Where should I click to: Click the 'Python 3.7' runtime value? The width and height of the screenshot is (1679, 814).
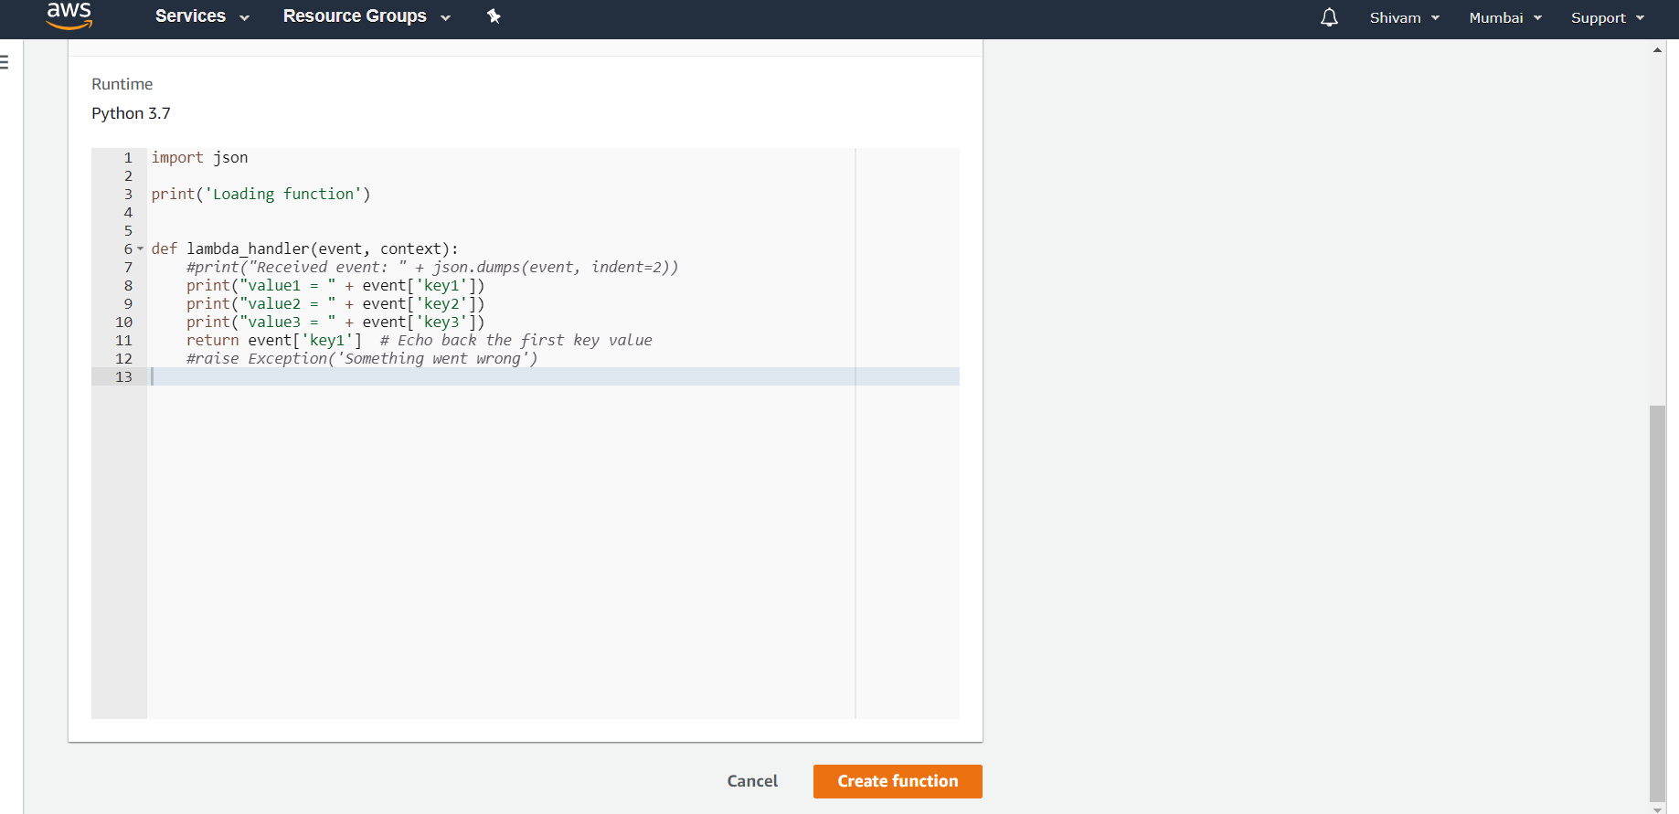tap(131, 113)
